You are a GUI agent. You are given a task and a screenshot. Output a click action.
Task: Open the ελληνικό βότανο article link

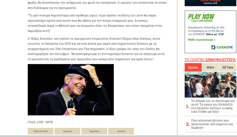tap(212, 124)
